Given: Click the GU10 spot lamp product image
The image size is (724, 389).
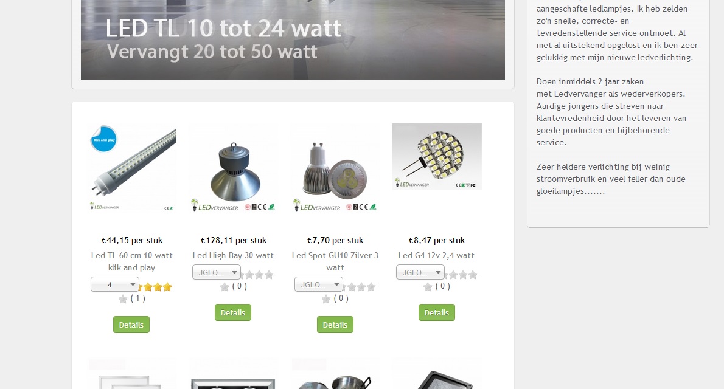Looking at the screenshot, I should click(x=335, y=168).
